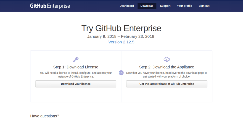This screenshot has width=243, height=122.
Task: Click the Step 1: Download License heading
Action: (x=76, y=67)
